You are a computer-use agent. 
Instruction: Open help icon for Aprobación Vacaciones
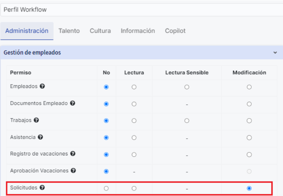pos(73,171)
